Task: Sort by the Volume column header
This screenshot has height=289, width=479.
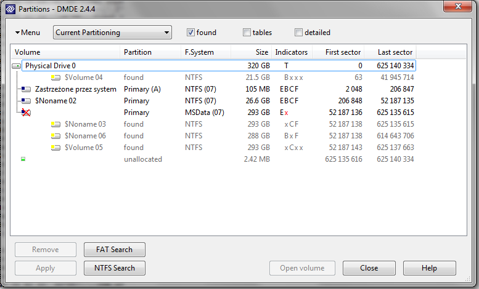Action: (x=65, y=52)
